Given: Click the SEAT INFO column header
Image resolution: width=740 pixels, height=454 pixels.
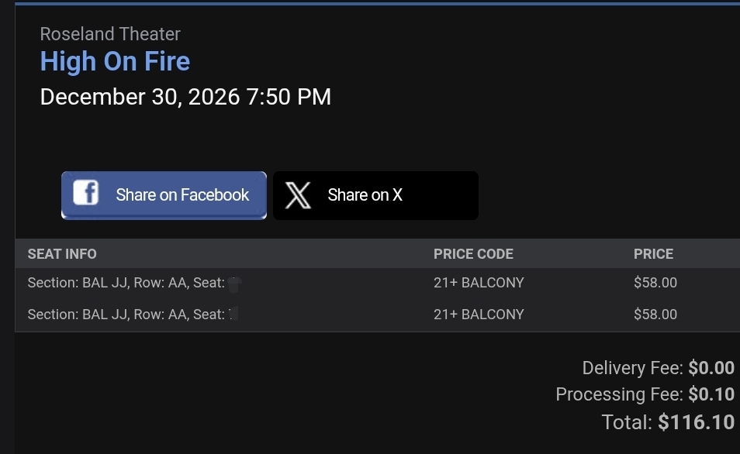Looking at the screenshot, I should (62, 254).
